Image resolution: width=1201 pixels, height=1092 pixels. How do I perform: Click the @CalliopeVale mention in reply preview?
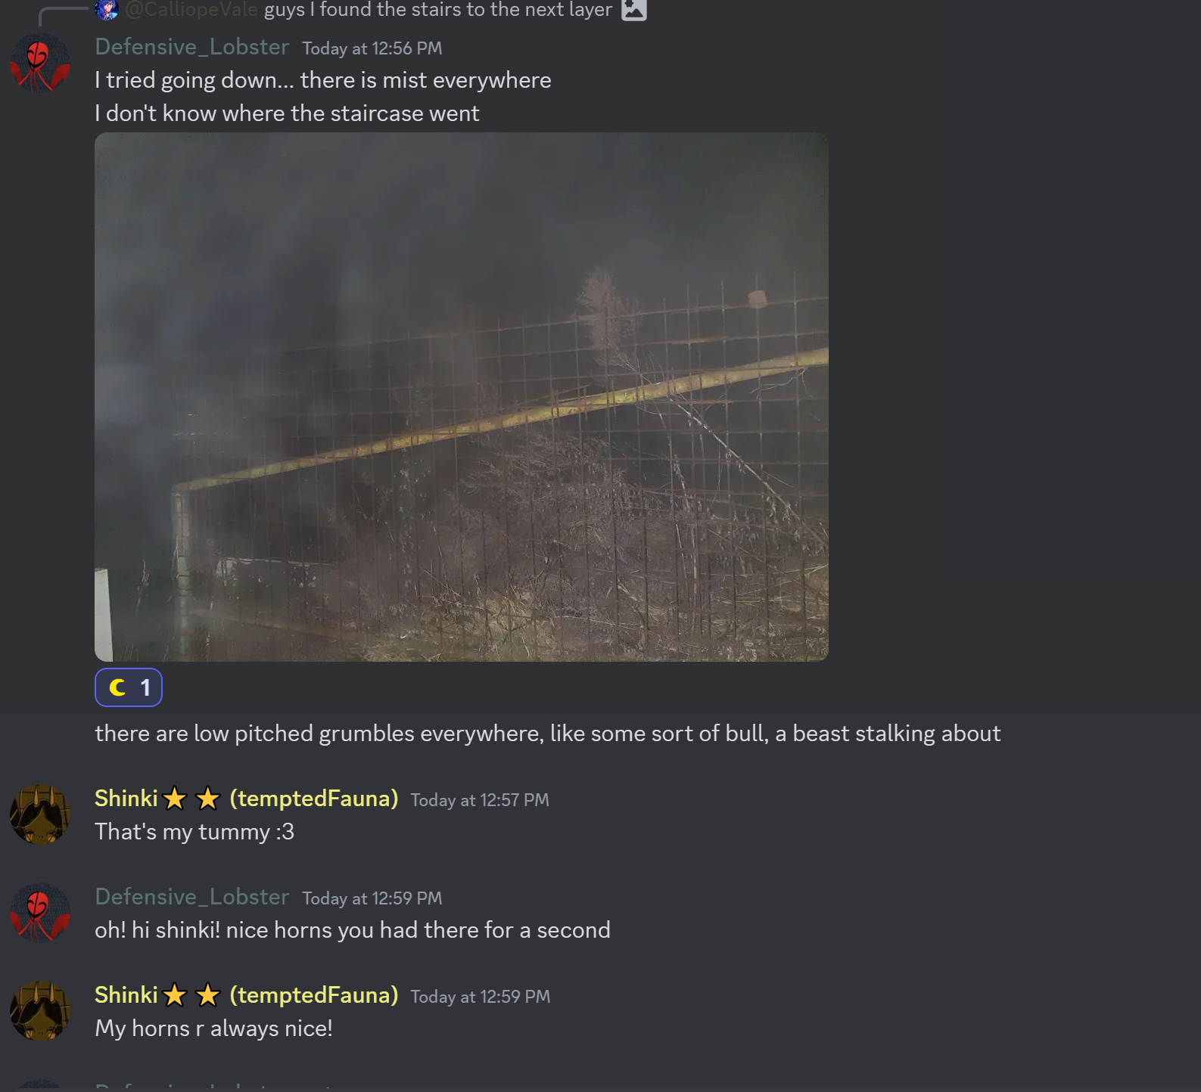click(x=191, y=10)
